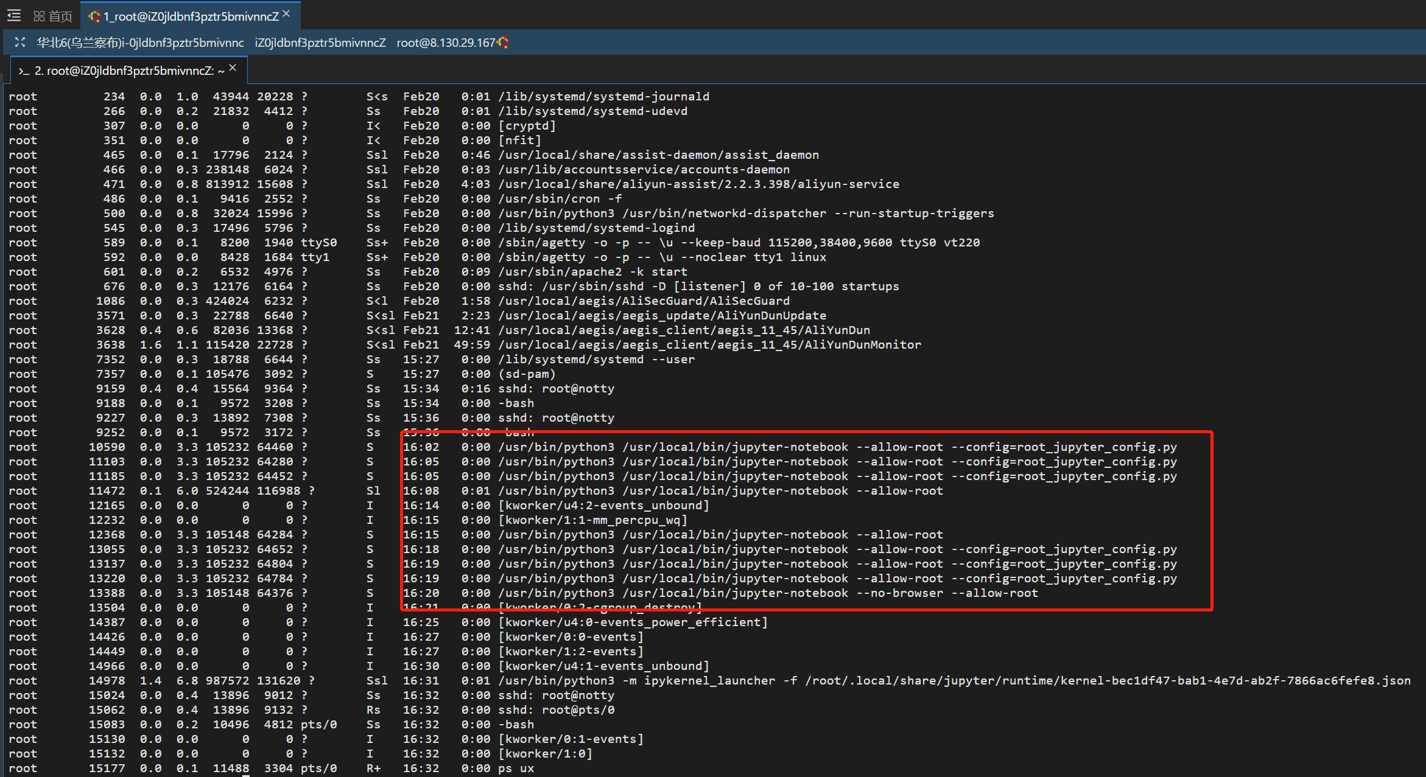Viewport: 1426px width, 777px height.
Task: Click the AliSecGuard command path
Action: (x=644, y=301)
